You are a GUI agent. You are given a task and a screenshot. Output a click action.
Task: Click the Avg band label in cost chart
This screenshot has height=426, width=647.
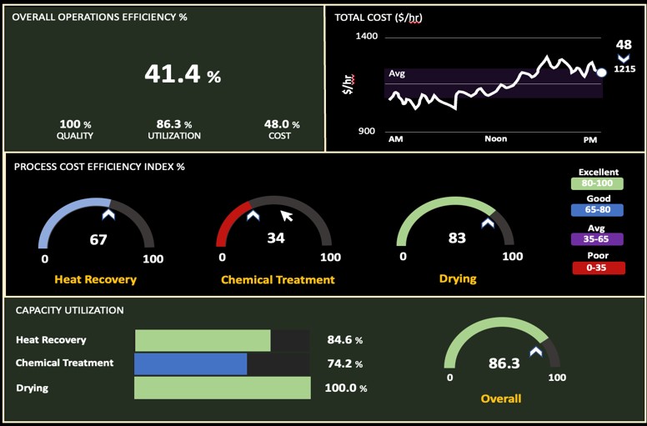(x=397, y=73)
